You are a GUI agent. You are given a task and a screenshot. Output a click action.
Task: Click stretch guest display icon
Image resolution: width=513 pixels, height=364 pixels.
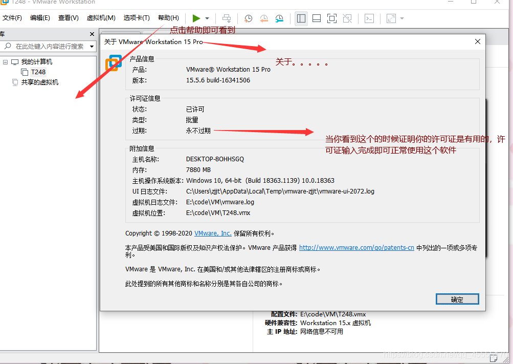pyautogui.click(x=391, y=18)
